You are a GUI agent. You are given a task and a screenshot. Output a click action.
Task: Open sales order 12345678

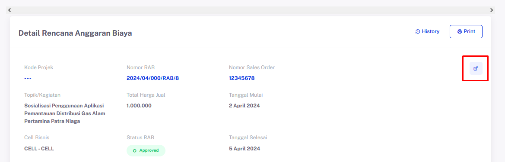coord(242,78)
